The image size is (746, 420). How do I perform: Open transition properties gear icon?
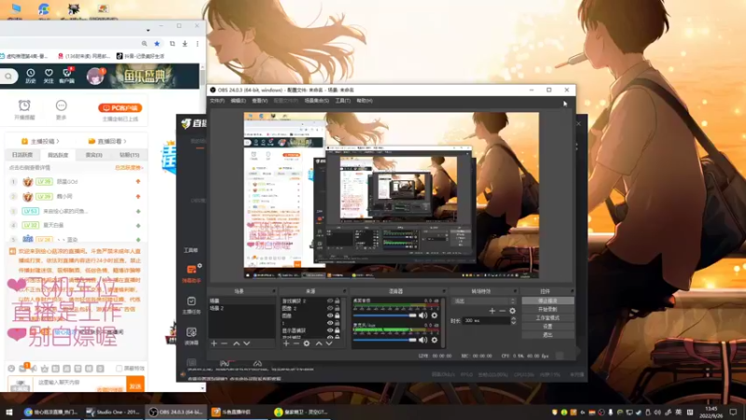click(512, 311)
